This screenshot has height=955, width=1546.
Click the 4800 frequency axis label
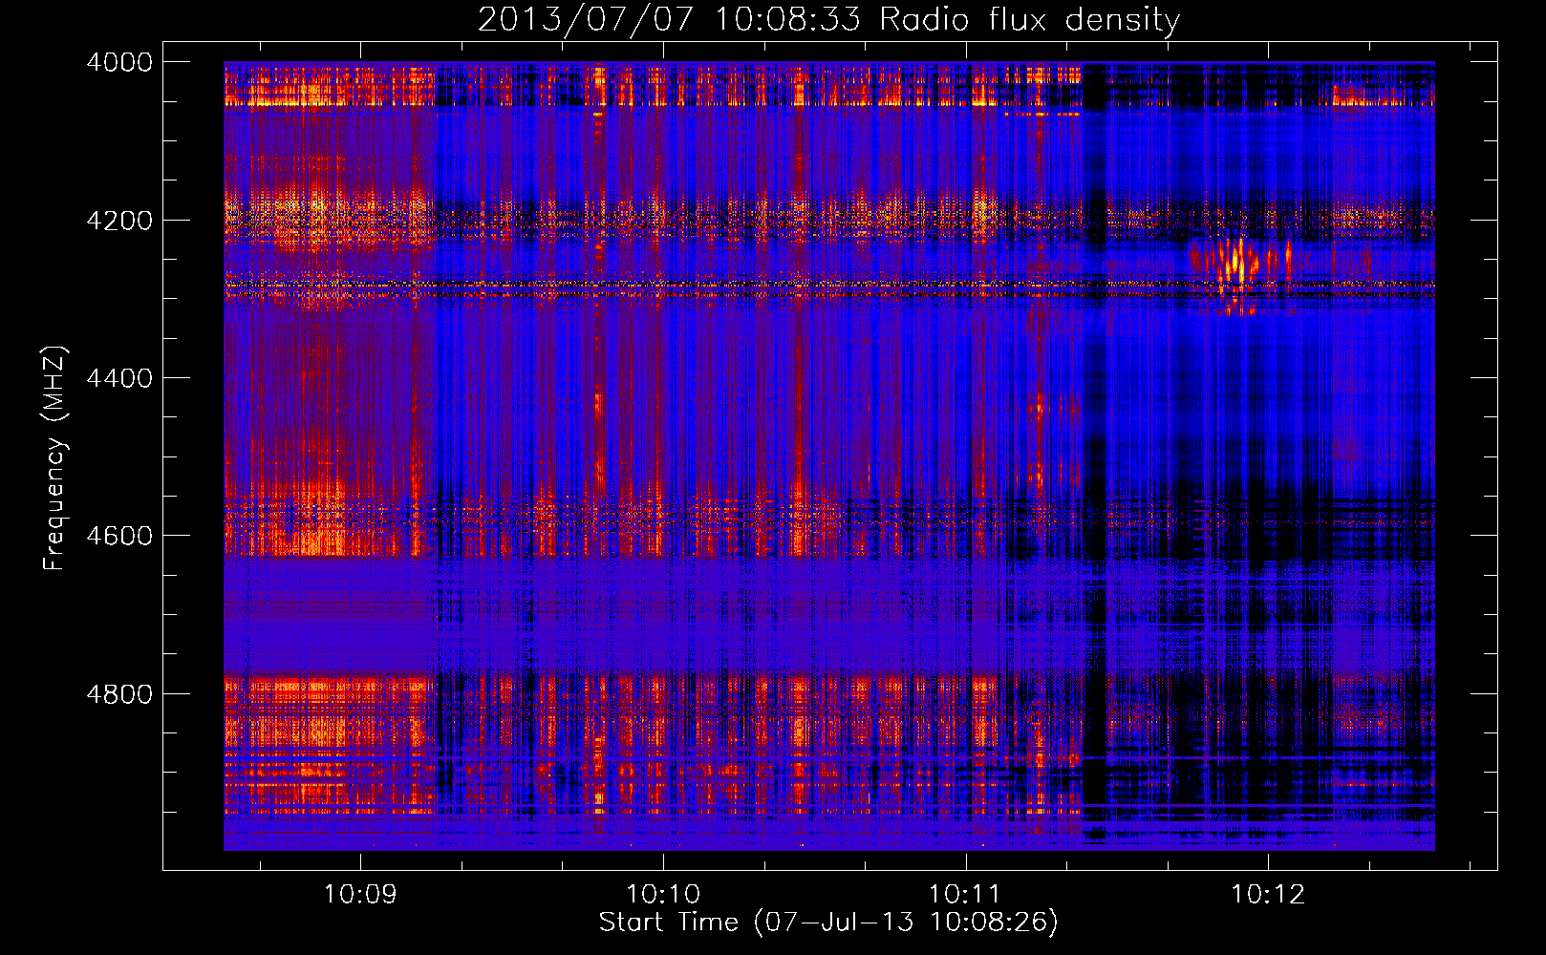[119, 694]
